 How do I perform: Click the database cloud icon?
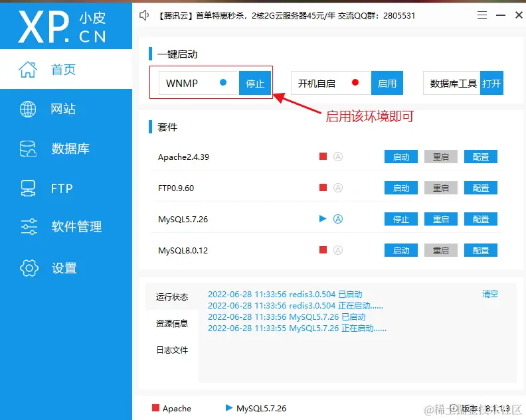coord(28,149)
